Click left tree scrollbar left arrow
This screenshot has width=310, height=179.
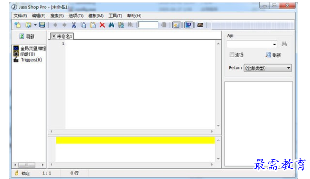[15, 165]
